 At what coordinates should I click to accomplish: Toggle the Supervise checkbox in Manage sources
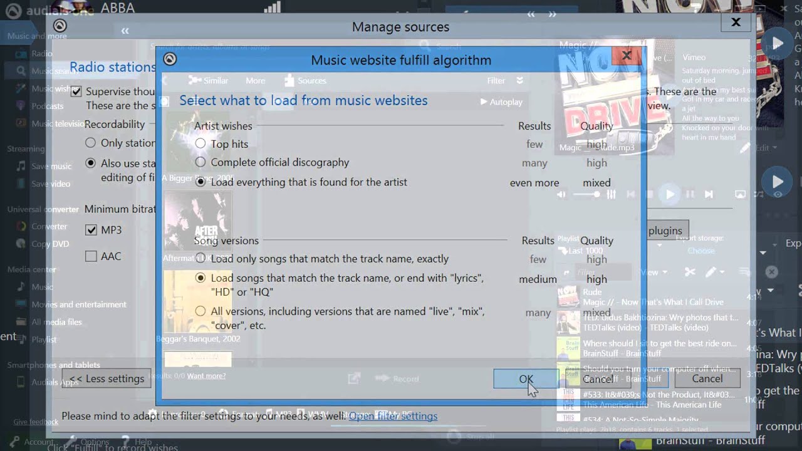pyautogui.click(x=76, y=91)
